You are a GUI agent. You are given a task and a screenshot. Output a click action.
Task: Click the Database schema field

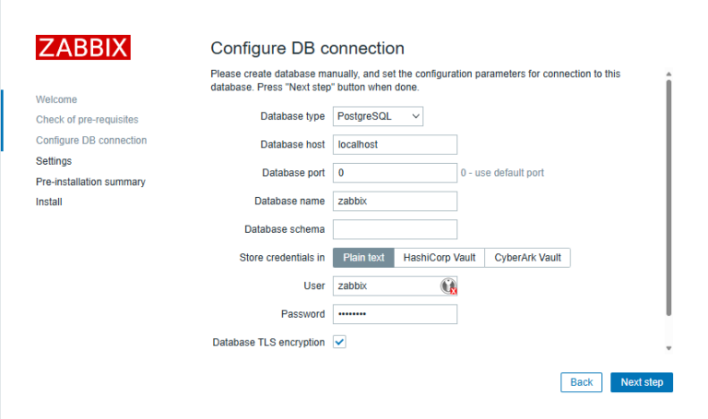[x=395, y=229]
